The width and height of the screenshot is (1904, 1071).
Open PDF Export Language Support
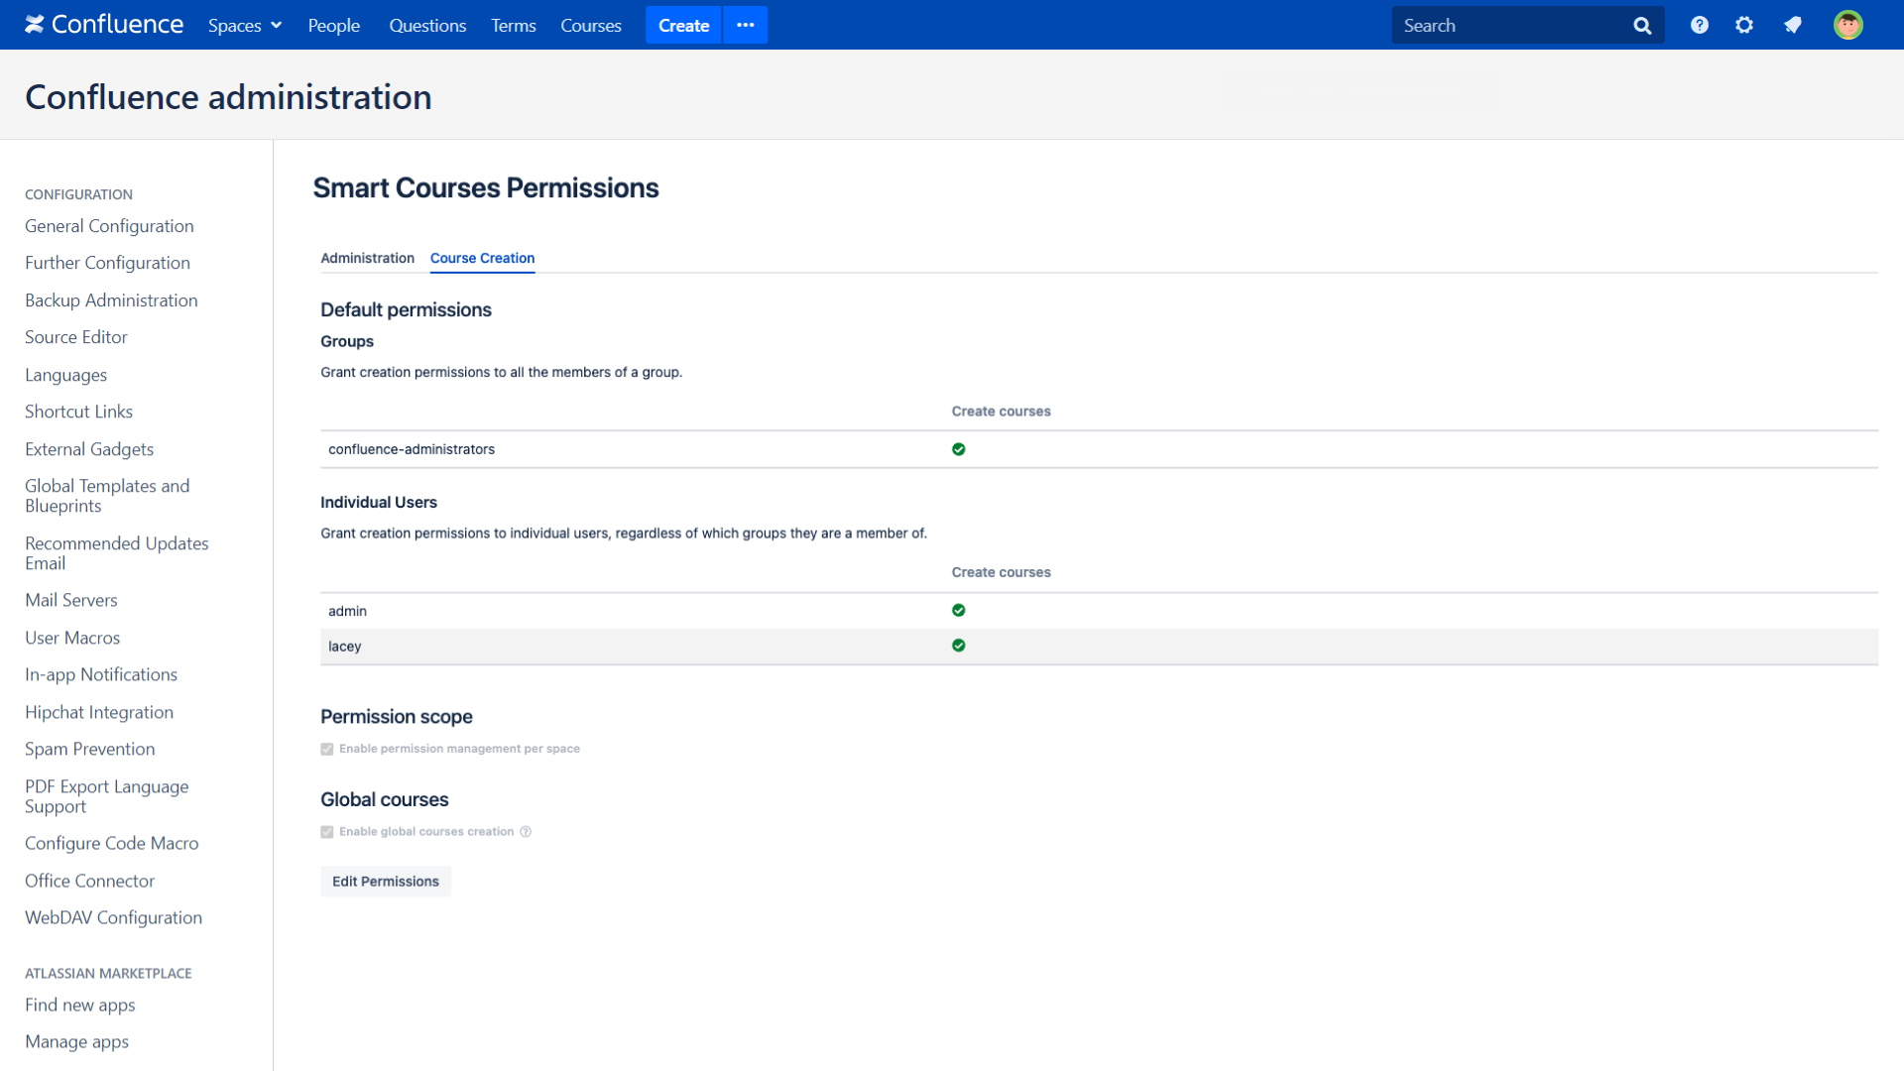tap(107, 796)
